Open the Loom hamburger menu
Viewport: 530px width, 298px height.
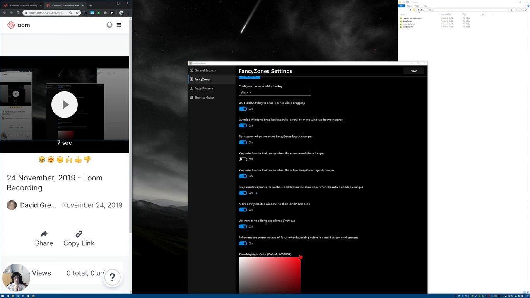click(119, 25)
